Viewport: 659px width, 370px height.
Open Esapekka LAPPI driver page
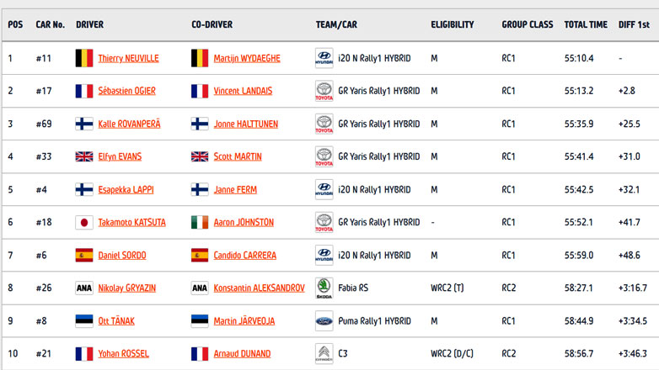tap(126, 189)
